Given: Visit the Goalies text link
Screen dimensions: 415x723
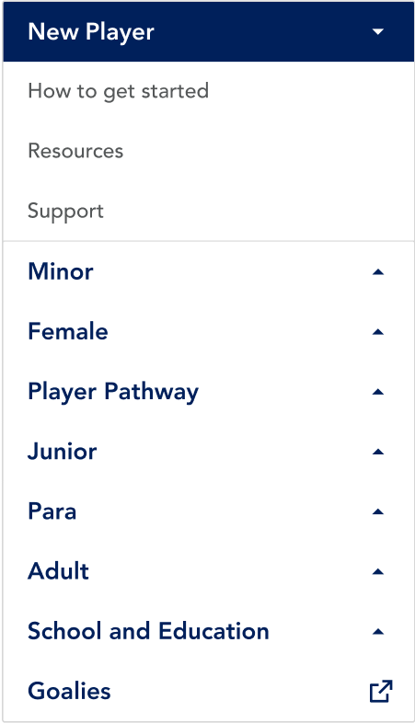Looking at the screenshot, I should [x=69, y=691].
